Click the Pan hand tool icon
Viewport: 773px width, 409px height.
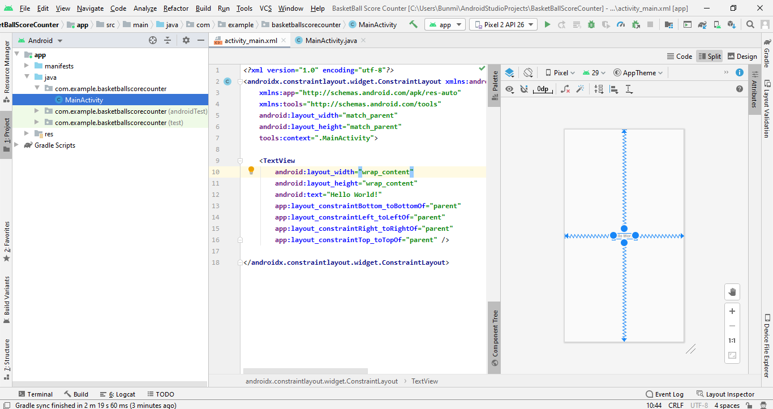[x=732, y=292]
